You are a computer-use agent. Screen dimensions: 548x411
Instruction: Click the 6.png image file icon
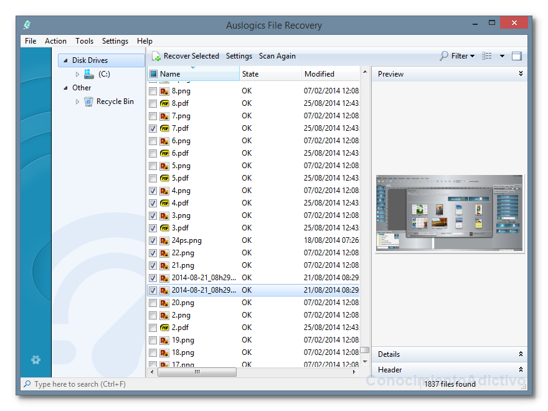tap(164, 141)
